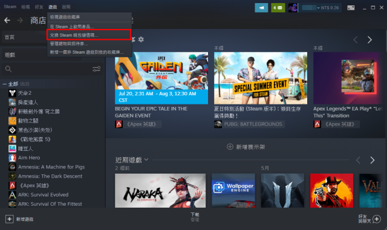Click the 天命2 game icon
The width and height of the screenshot is (387, 230).
(x=12, y=93)
